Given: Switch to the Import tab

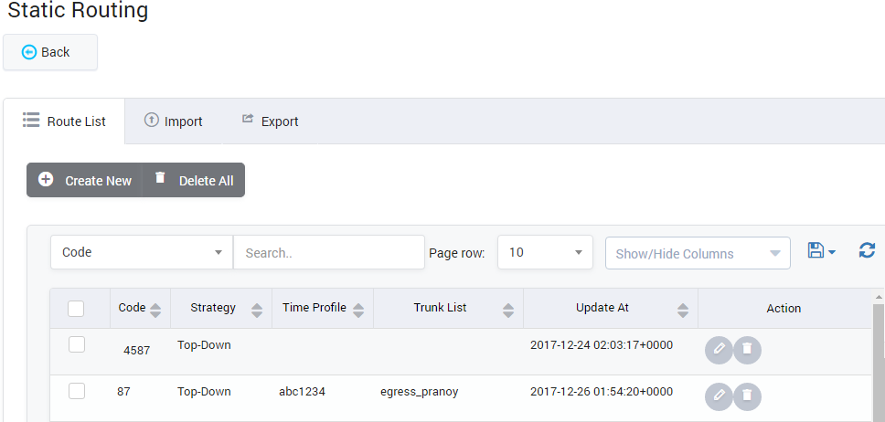Looking at the screenshot, I should click(x=174, y=121).
